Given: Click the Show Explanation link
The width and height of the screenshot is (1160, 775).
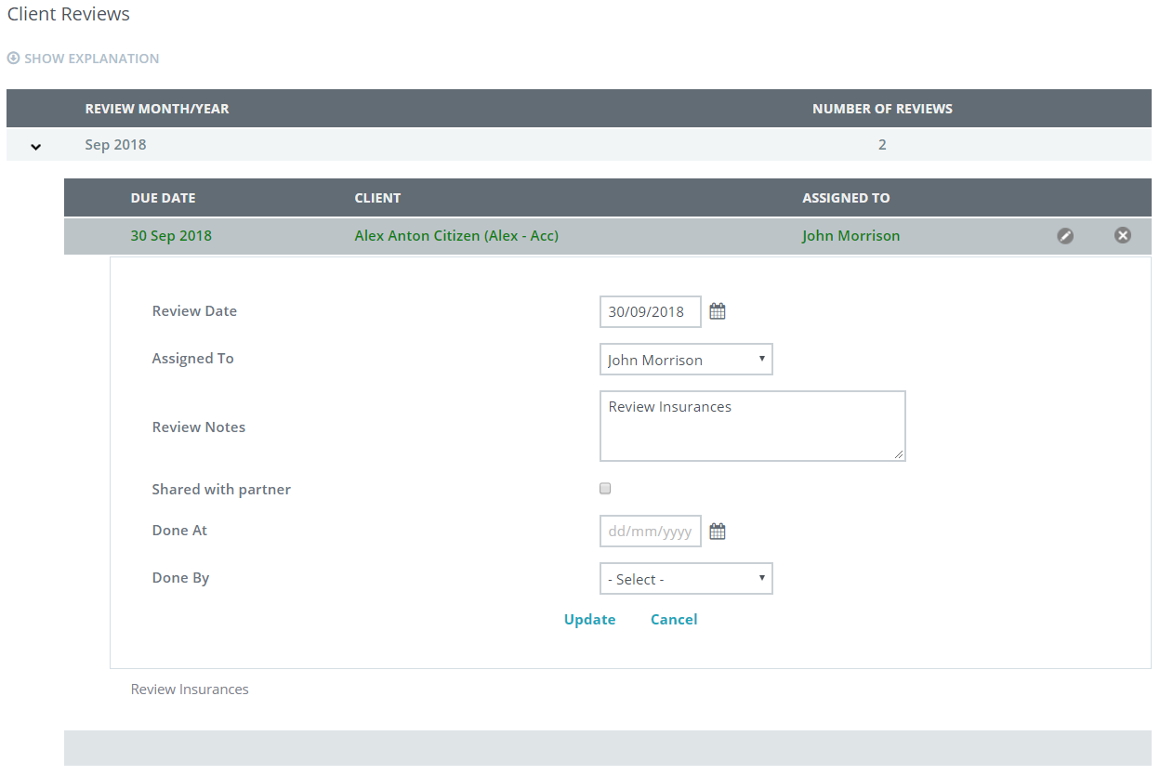Looking at the screenshot, I should [x=91, y=59].
